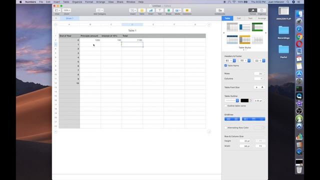
Task: Click the Fit button beside Height
Action: click(x=260, y=141)
